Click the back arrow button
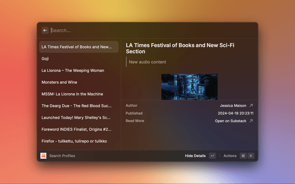The width and height of the screenshot is (295, 184). tap(45, 30)
